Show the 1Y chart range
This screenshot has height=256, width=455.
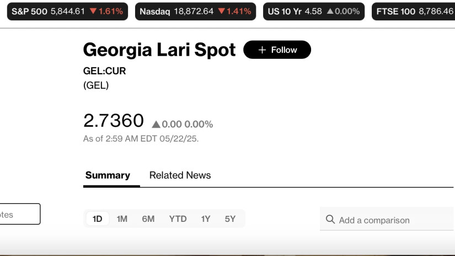click(206, 219)
